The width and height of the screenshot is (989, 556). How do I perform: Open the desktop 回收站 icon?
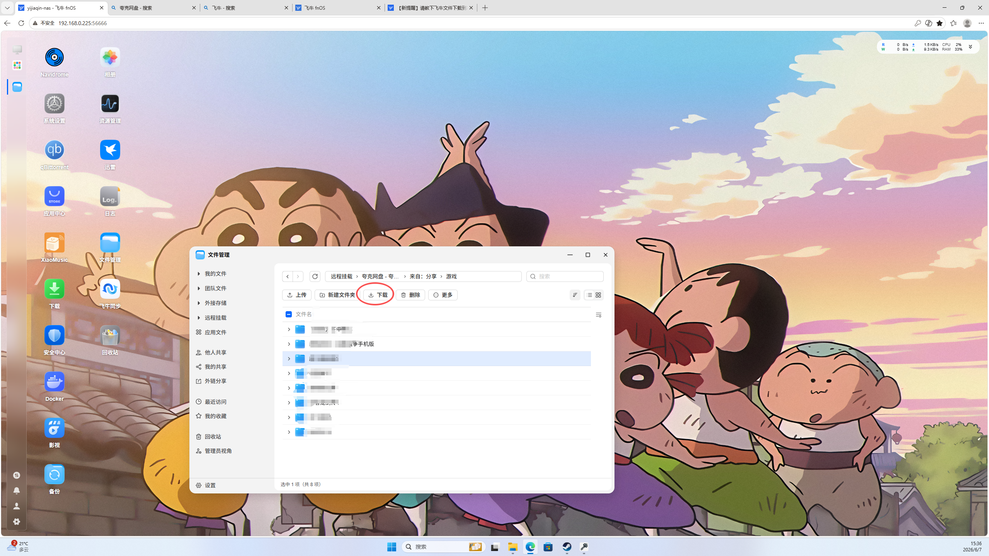[x=110, y=336]
